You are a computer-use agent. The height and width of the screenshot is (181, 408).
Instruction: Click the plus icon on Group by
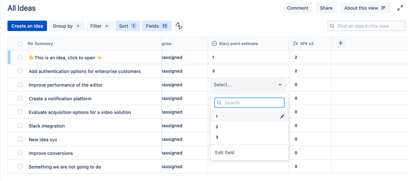[78, 26]
